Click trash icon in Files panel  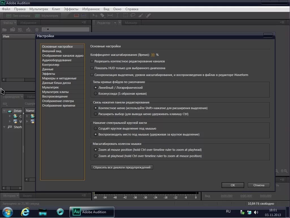pyautogui.click(x=37, y=30)
